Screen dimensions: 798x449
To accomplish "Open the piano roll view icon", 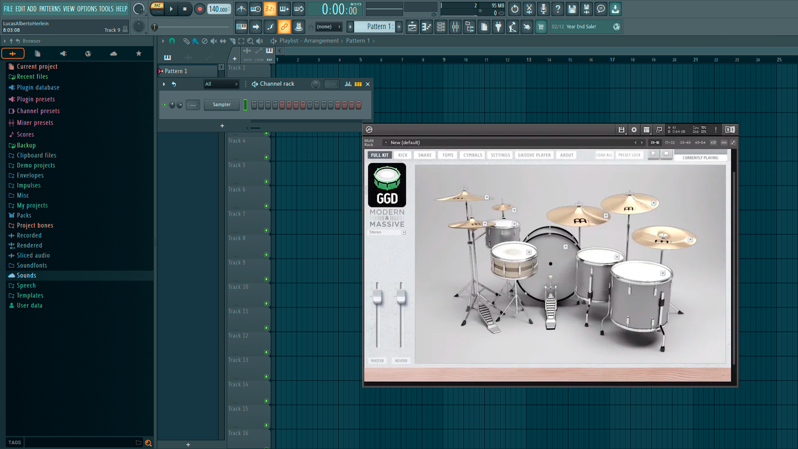I will [x=426, y=27].
